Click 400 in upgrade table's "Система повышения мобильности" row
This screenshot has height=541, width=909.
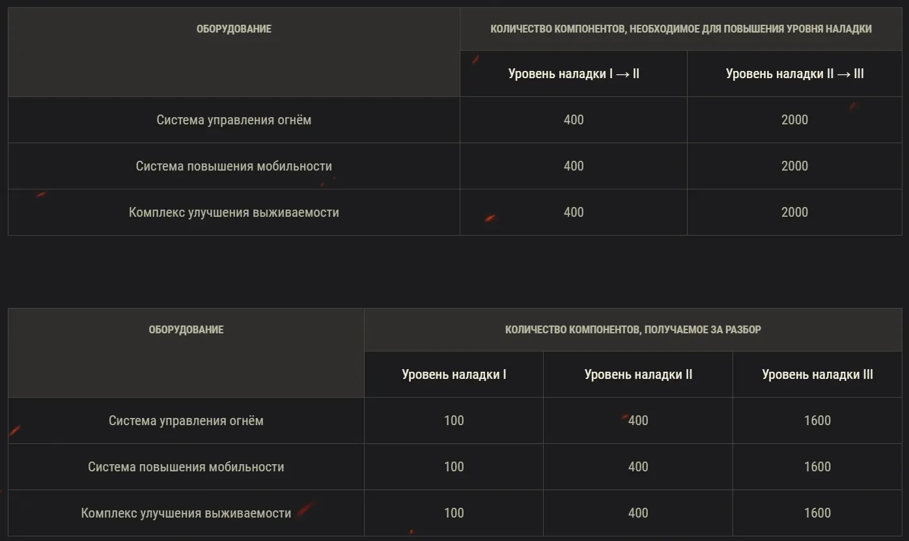point(574,166)
